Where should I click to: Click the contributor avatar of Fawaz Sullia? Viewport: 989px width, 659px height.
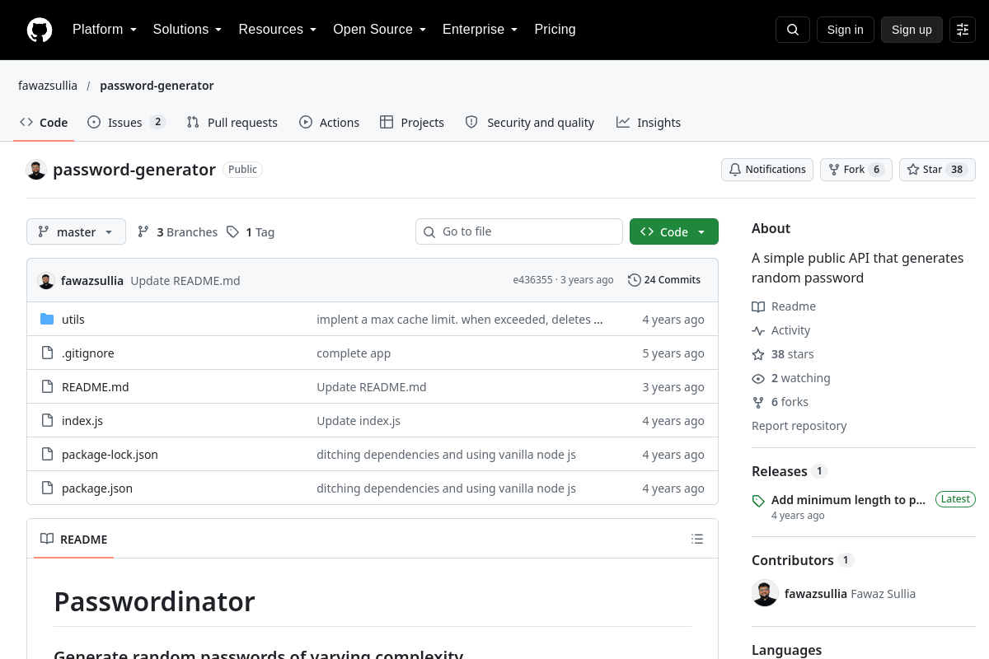765,593
